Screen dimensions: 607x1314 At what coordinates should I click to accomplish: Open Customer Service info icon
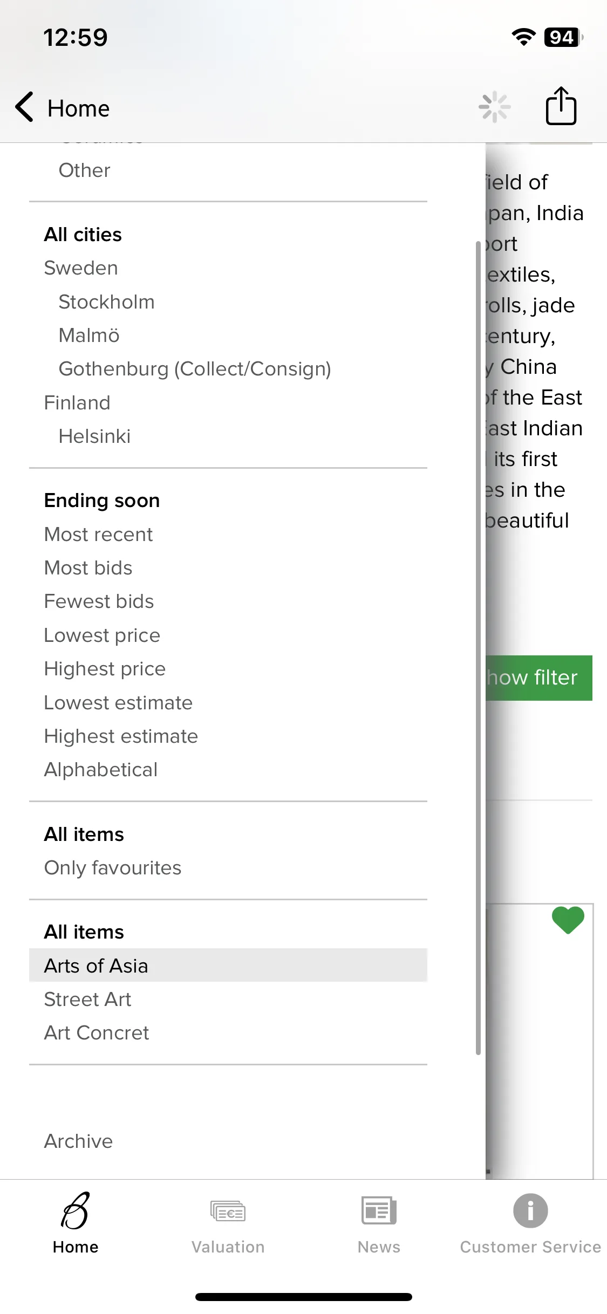tap(530, 1210)
